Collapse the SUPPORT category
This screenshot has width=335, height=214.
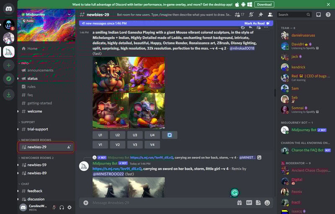26,122
